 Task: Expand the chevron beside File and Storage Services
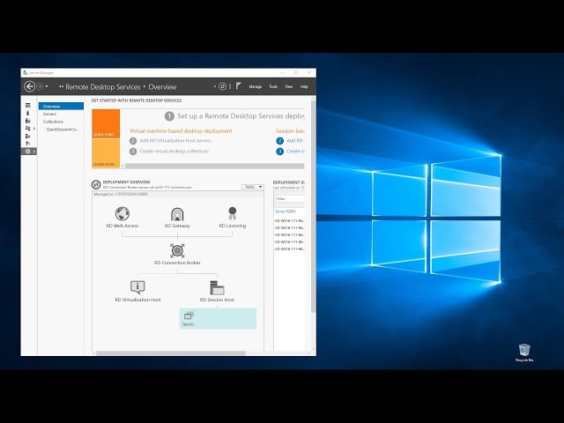tap(34, 129)
